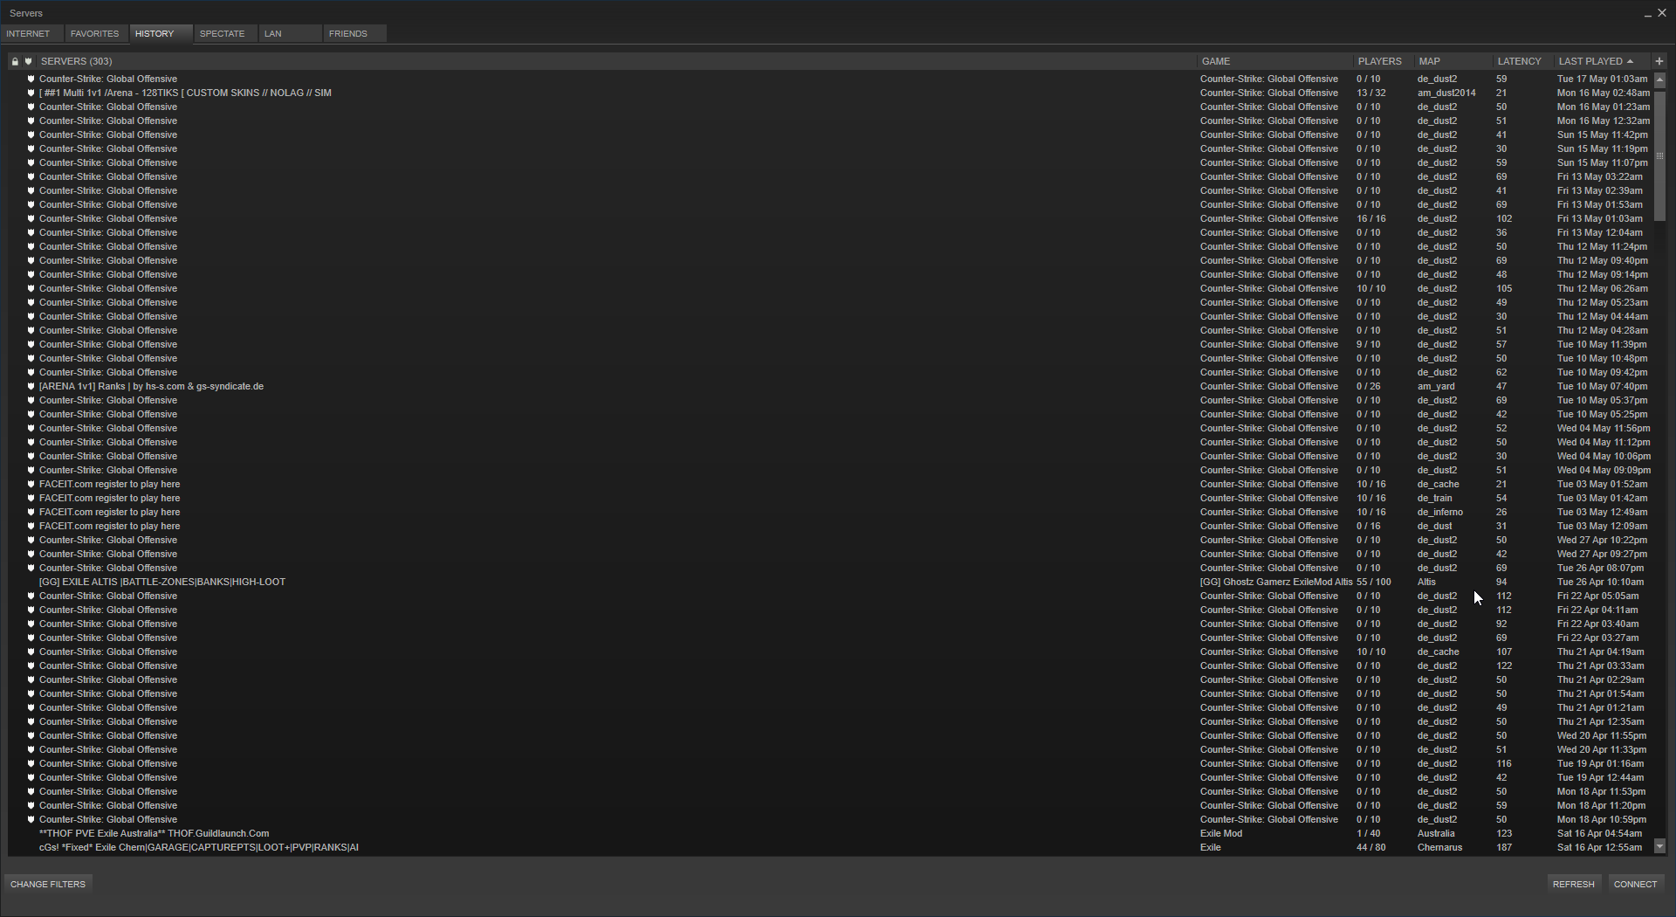Viewport: 1676px width, 917px height.
Task: Click VAC shield on server played Thu 12 May 06:26am
Action: pyautogui.click(x=31, y=288)
